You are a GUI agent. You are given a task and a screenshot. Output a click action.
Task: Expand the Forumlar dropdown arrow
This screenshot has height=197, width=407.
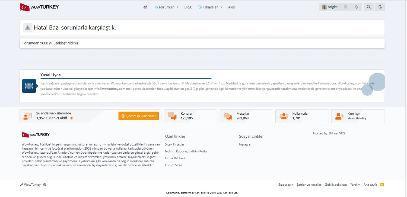pos(177,7)
